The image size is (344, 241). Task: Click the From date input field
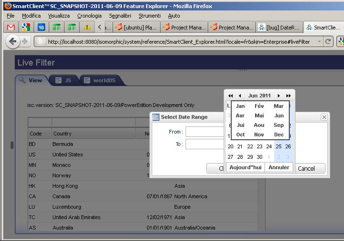click(205, 132)
